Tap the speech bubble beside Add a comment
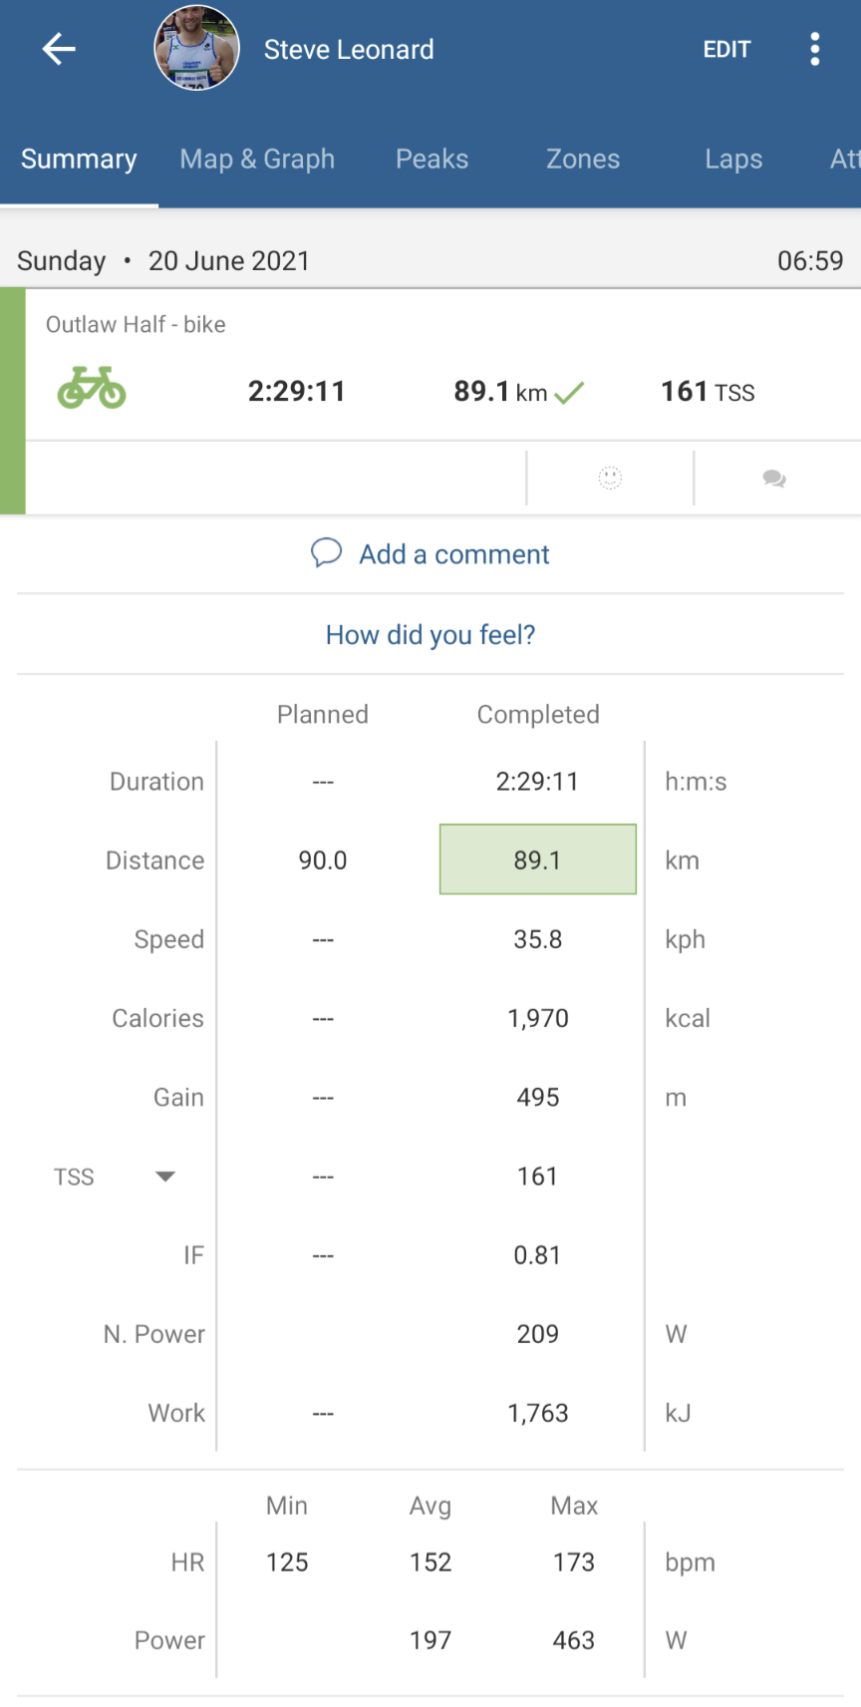Image resolution: width=861 pixels, height=1707 pixels. coord(327,552)
